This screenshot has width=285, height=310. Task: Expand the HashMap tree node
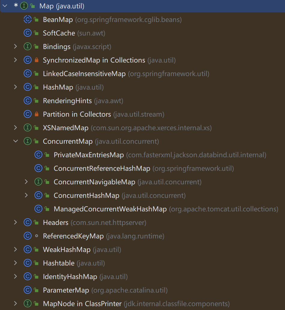16,87
